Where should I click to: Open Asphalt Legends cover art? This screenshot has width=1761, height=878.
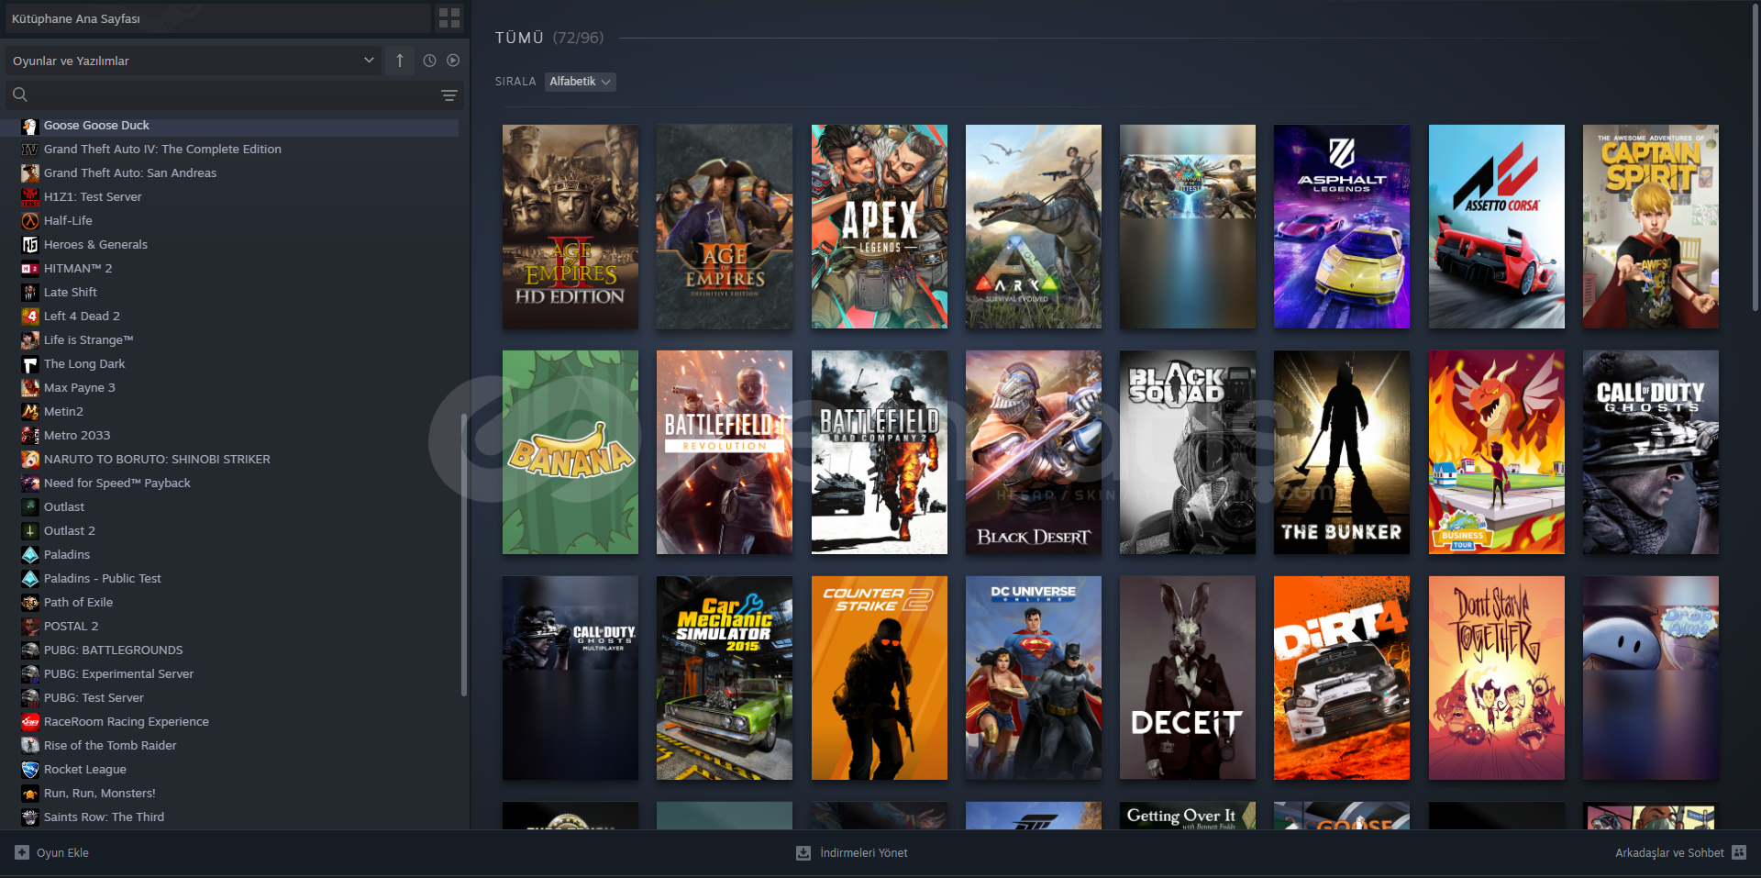click(1342, 227)
